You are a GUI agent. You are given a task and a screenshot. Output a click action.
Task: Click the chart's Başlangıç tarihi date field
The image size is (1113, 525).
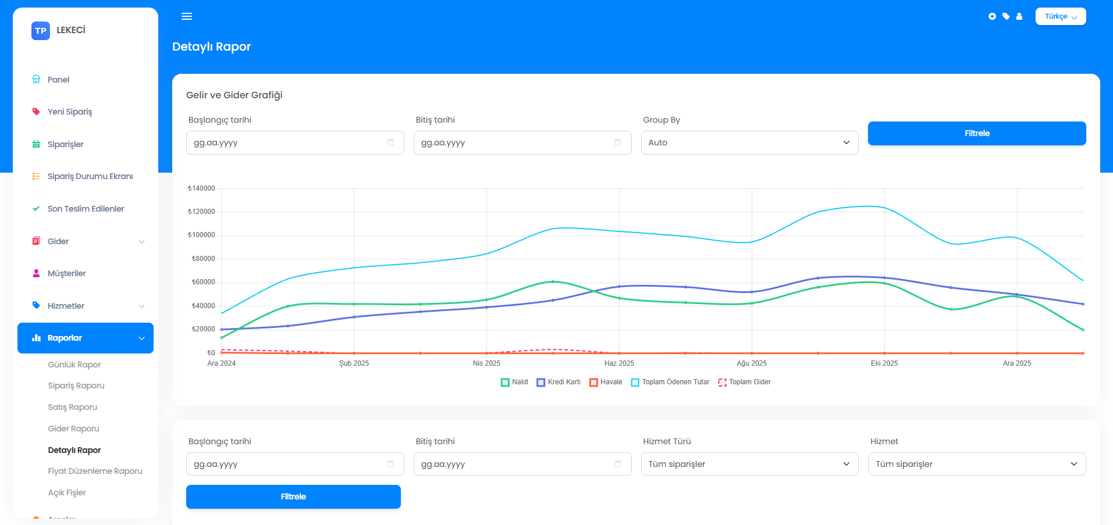click(x=294, y=142)
